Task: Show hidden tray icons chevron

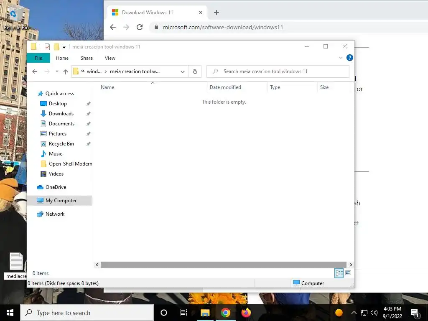Action: click(354, 313)
